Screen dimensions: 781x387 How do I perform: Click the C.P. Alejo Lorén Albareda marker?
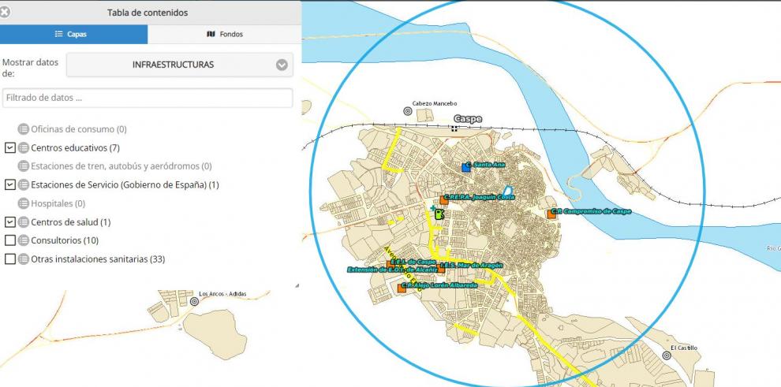coord(402,288)
